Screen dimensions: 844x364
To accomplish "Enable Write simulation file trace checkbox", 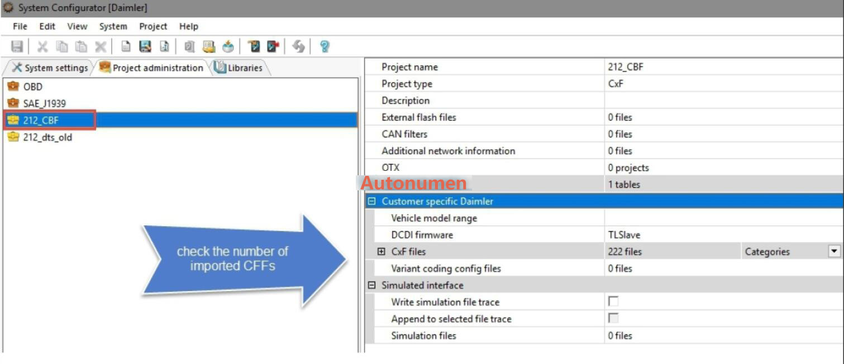I will [x=613, y=301].
